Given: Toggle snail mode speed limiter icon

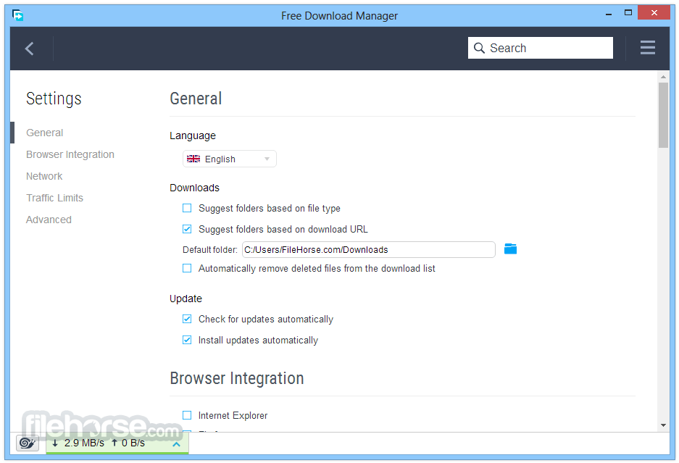Looking at the screenshot, I should point(28,443).
